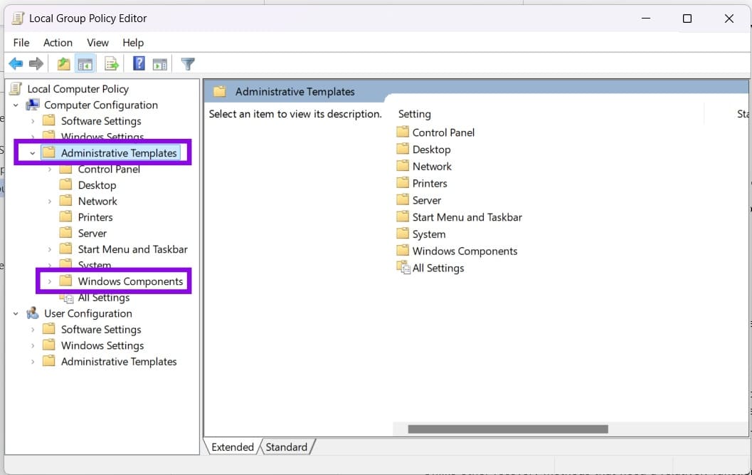752x475 pixels.
Task: Click the Computer Configuration computer icon
Action: click(33, 105)
